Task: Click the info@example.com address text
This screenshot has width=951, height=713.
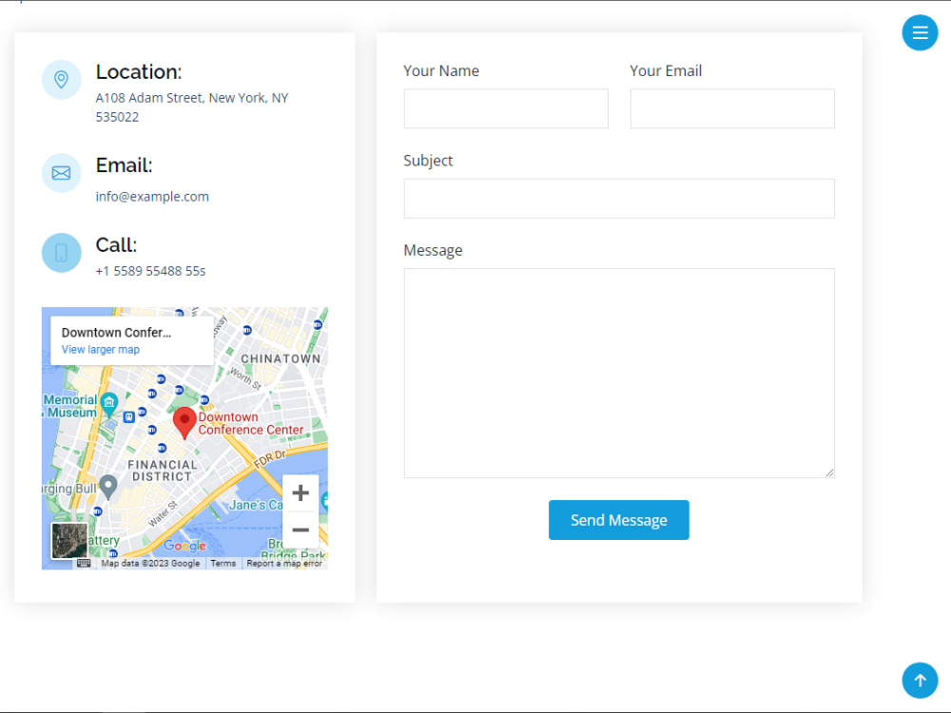Action: (152, 197)
